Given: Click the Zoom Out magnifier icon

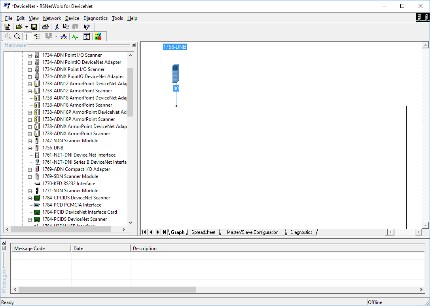Looking at the screenshot, I should click(x=17, y=36).
